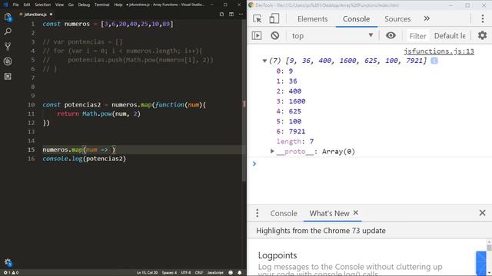This screenshot has height=276, width=492.
Task: Open changes icon in editor toolbar
Action: 221,15
